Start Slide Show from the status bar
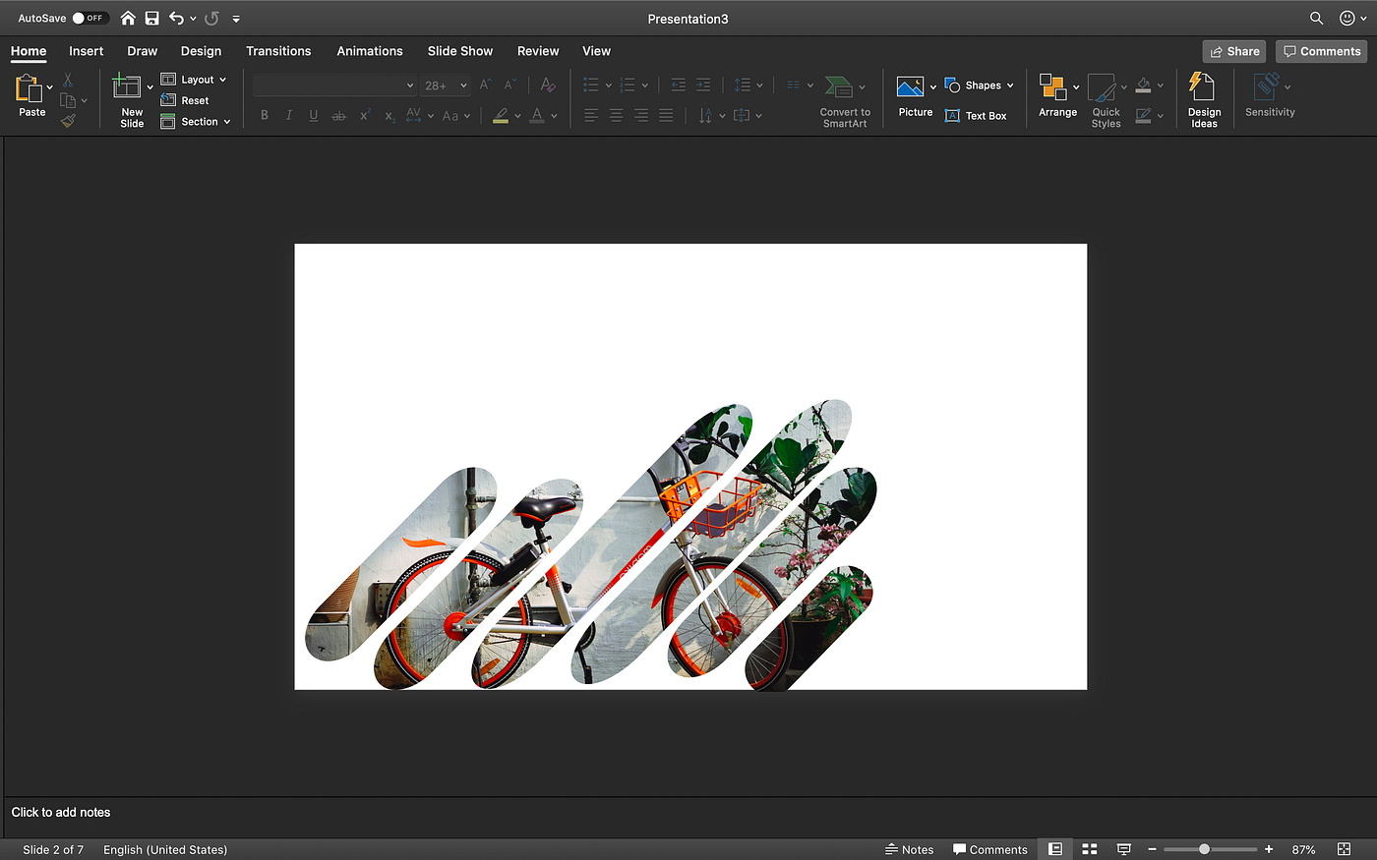The width and height of the screenshot is (1377, 860). [x=1123, y=848]
